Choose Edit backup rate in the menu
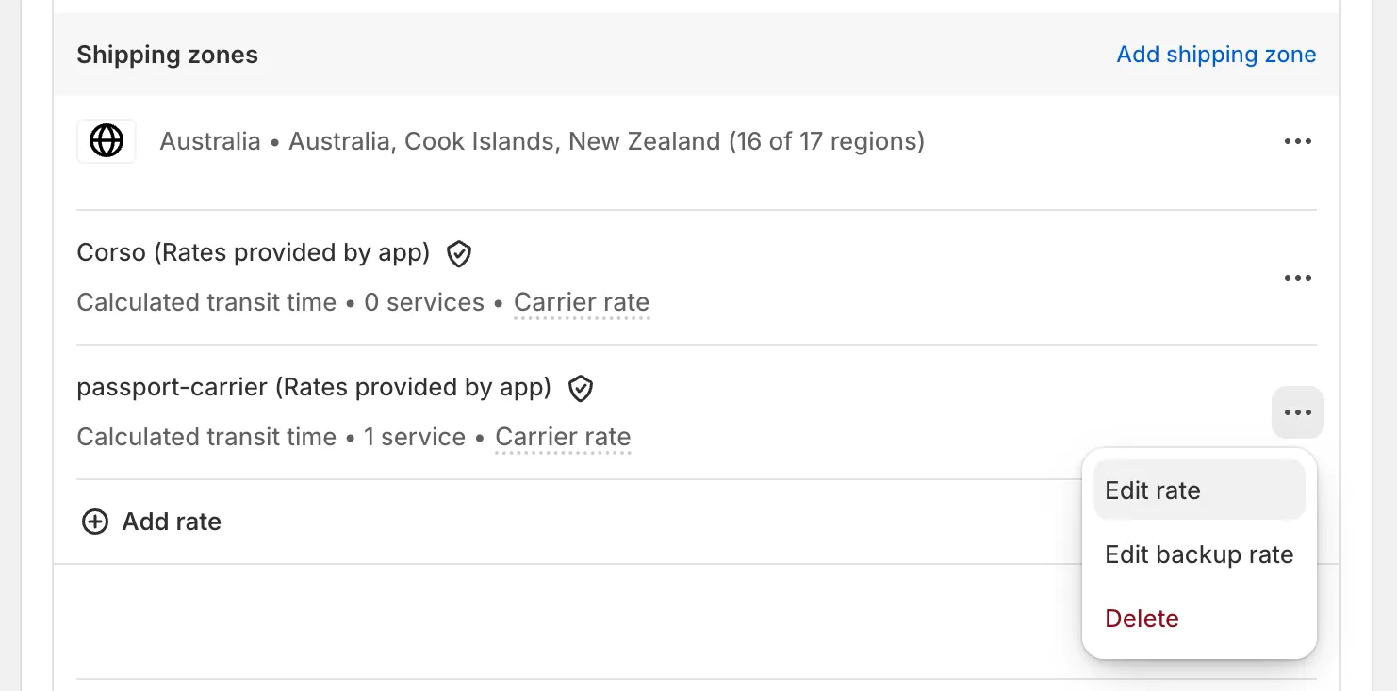The width and height of the screenshot is (1397, 691). pos(1199,554)
